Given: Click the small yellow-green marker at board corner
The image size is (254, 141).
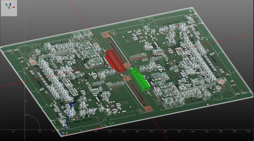Looking at the screenshot, I should (67, 133).
